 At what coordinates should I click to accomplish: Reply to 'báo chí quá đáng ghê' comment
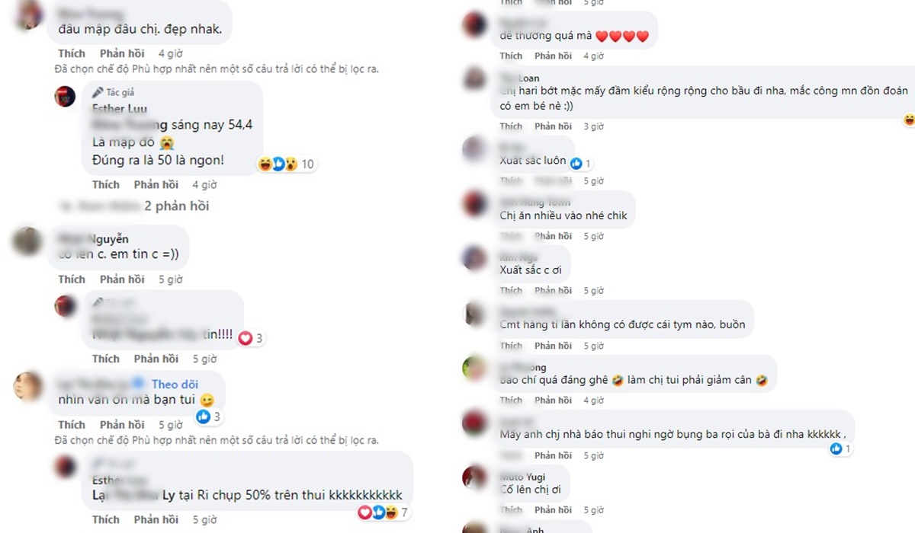click(x=553, y=401)
